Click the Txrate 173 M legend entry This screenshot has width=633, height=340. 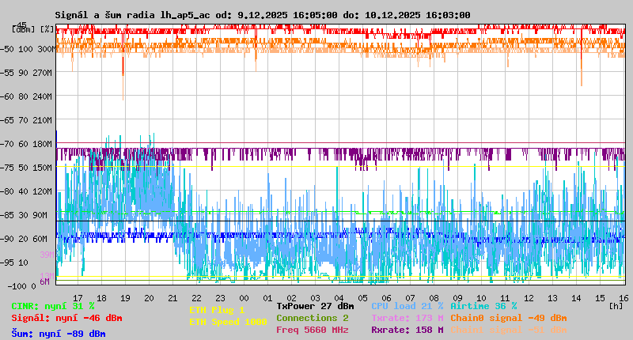click(407, 318)
